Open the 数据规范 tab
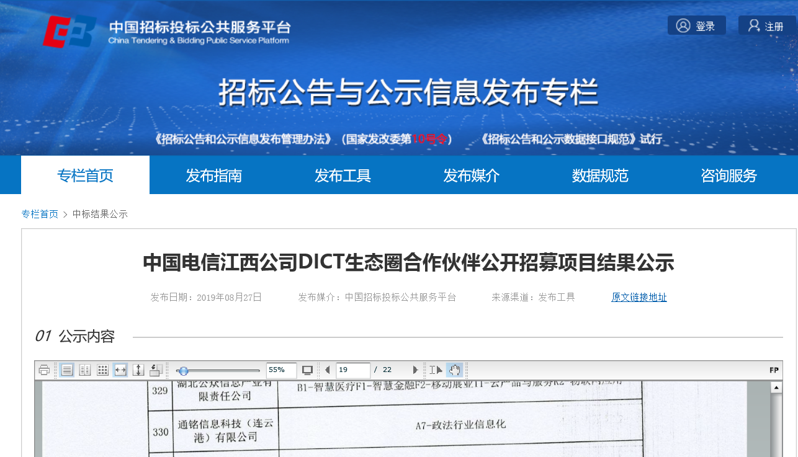The height and width of the screenshot is (457, 798). point(600,175)
